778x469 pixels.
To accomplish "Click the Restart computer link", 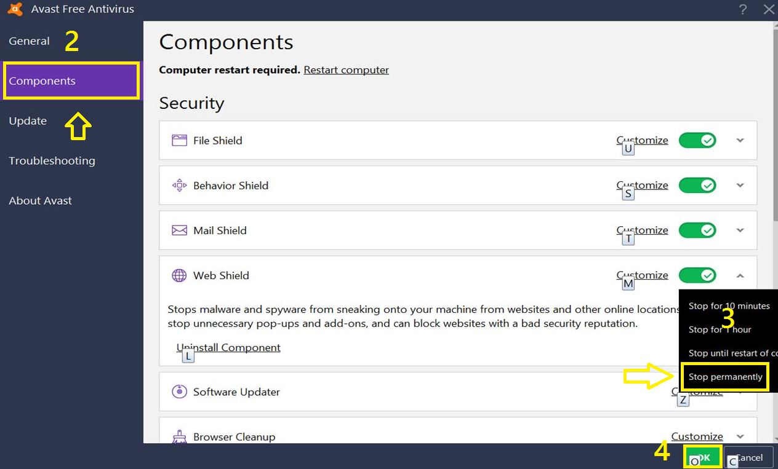I will (346, 70).
